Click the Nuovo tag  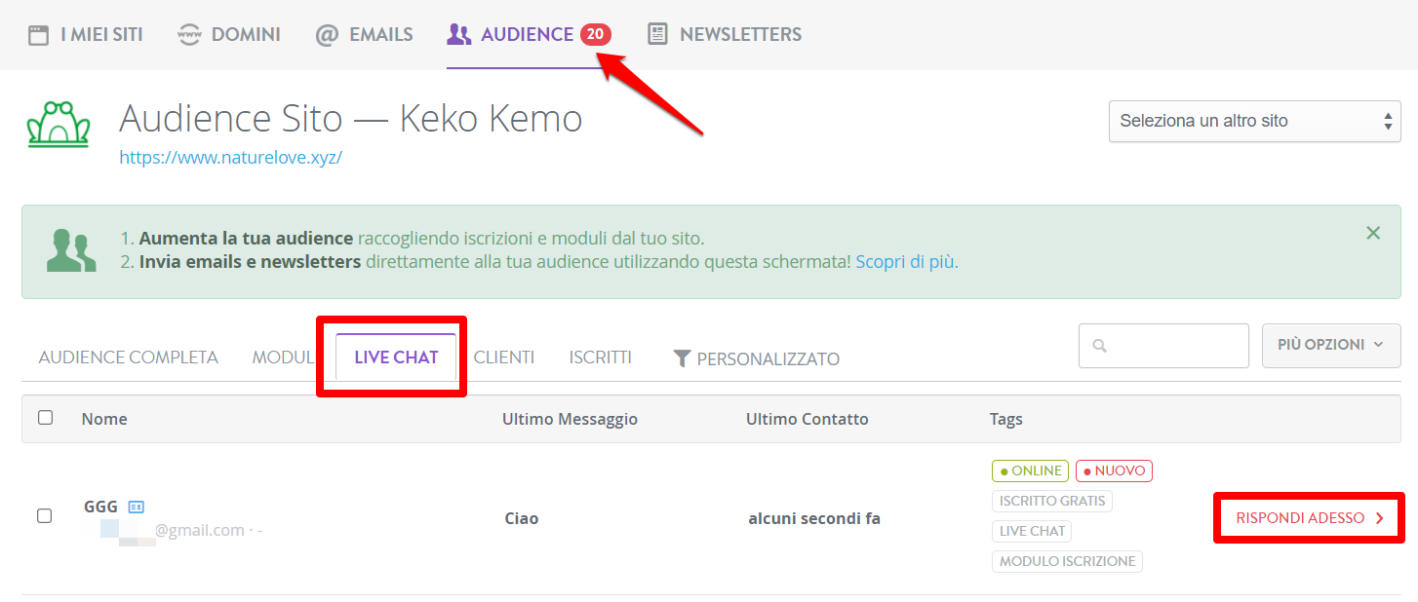1114,470
